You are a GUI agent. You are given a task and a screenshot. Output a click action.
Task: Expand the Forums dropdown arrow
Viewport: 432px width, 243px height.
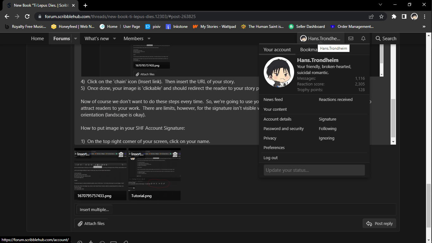pos(76,39)
